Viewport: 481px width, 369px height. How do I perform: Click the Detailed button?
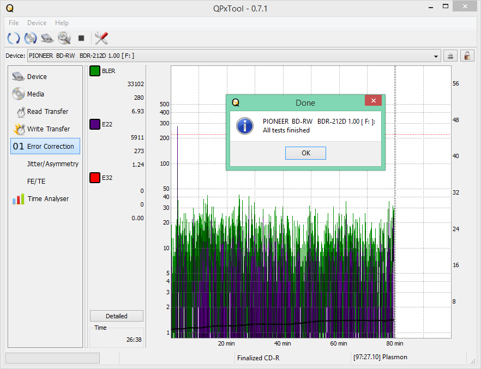(117, 316)
